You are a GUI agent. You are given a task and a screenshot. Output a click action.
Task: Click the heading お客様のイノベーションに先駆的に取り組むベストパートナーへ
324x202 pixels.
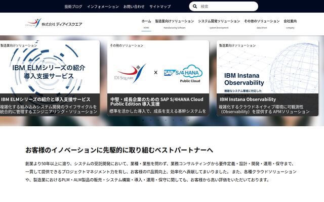[119, 150]
